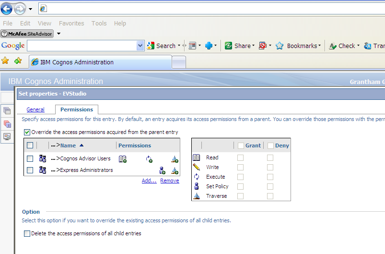385x254 pixels.
Task: Click the top stacked-pages icon in left sidebar
Action: pos(7,110)
